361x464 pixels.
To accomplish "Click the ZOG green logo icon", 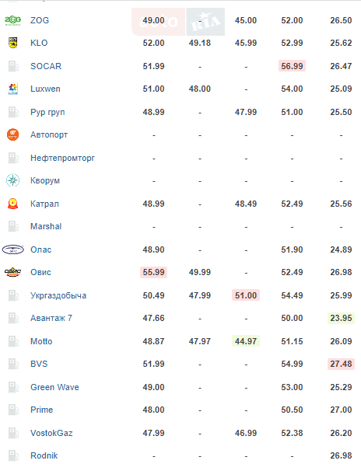I will tap(12, 20).
